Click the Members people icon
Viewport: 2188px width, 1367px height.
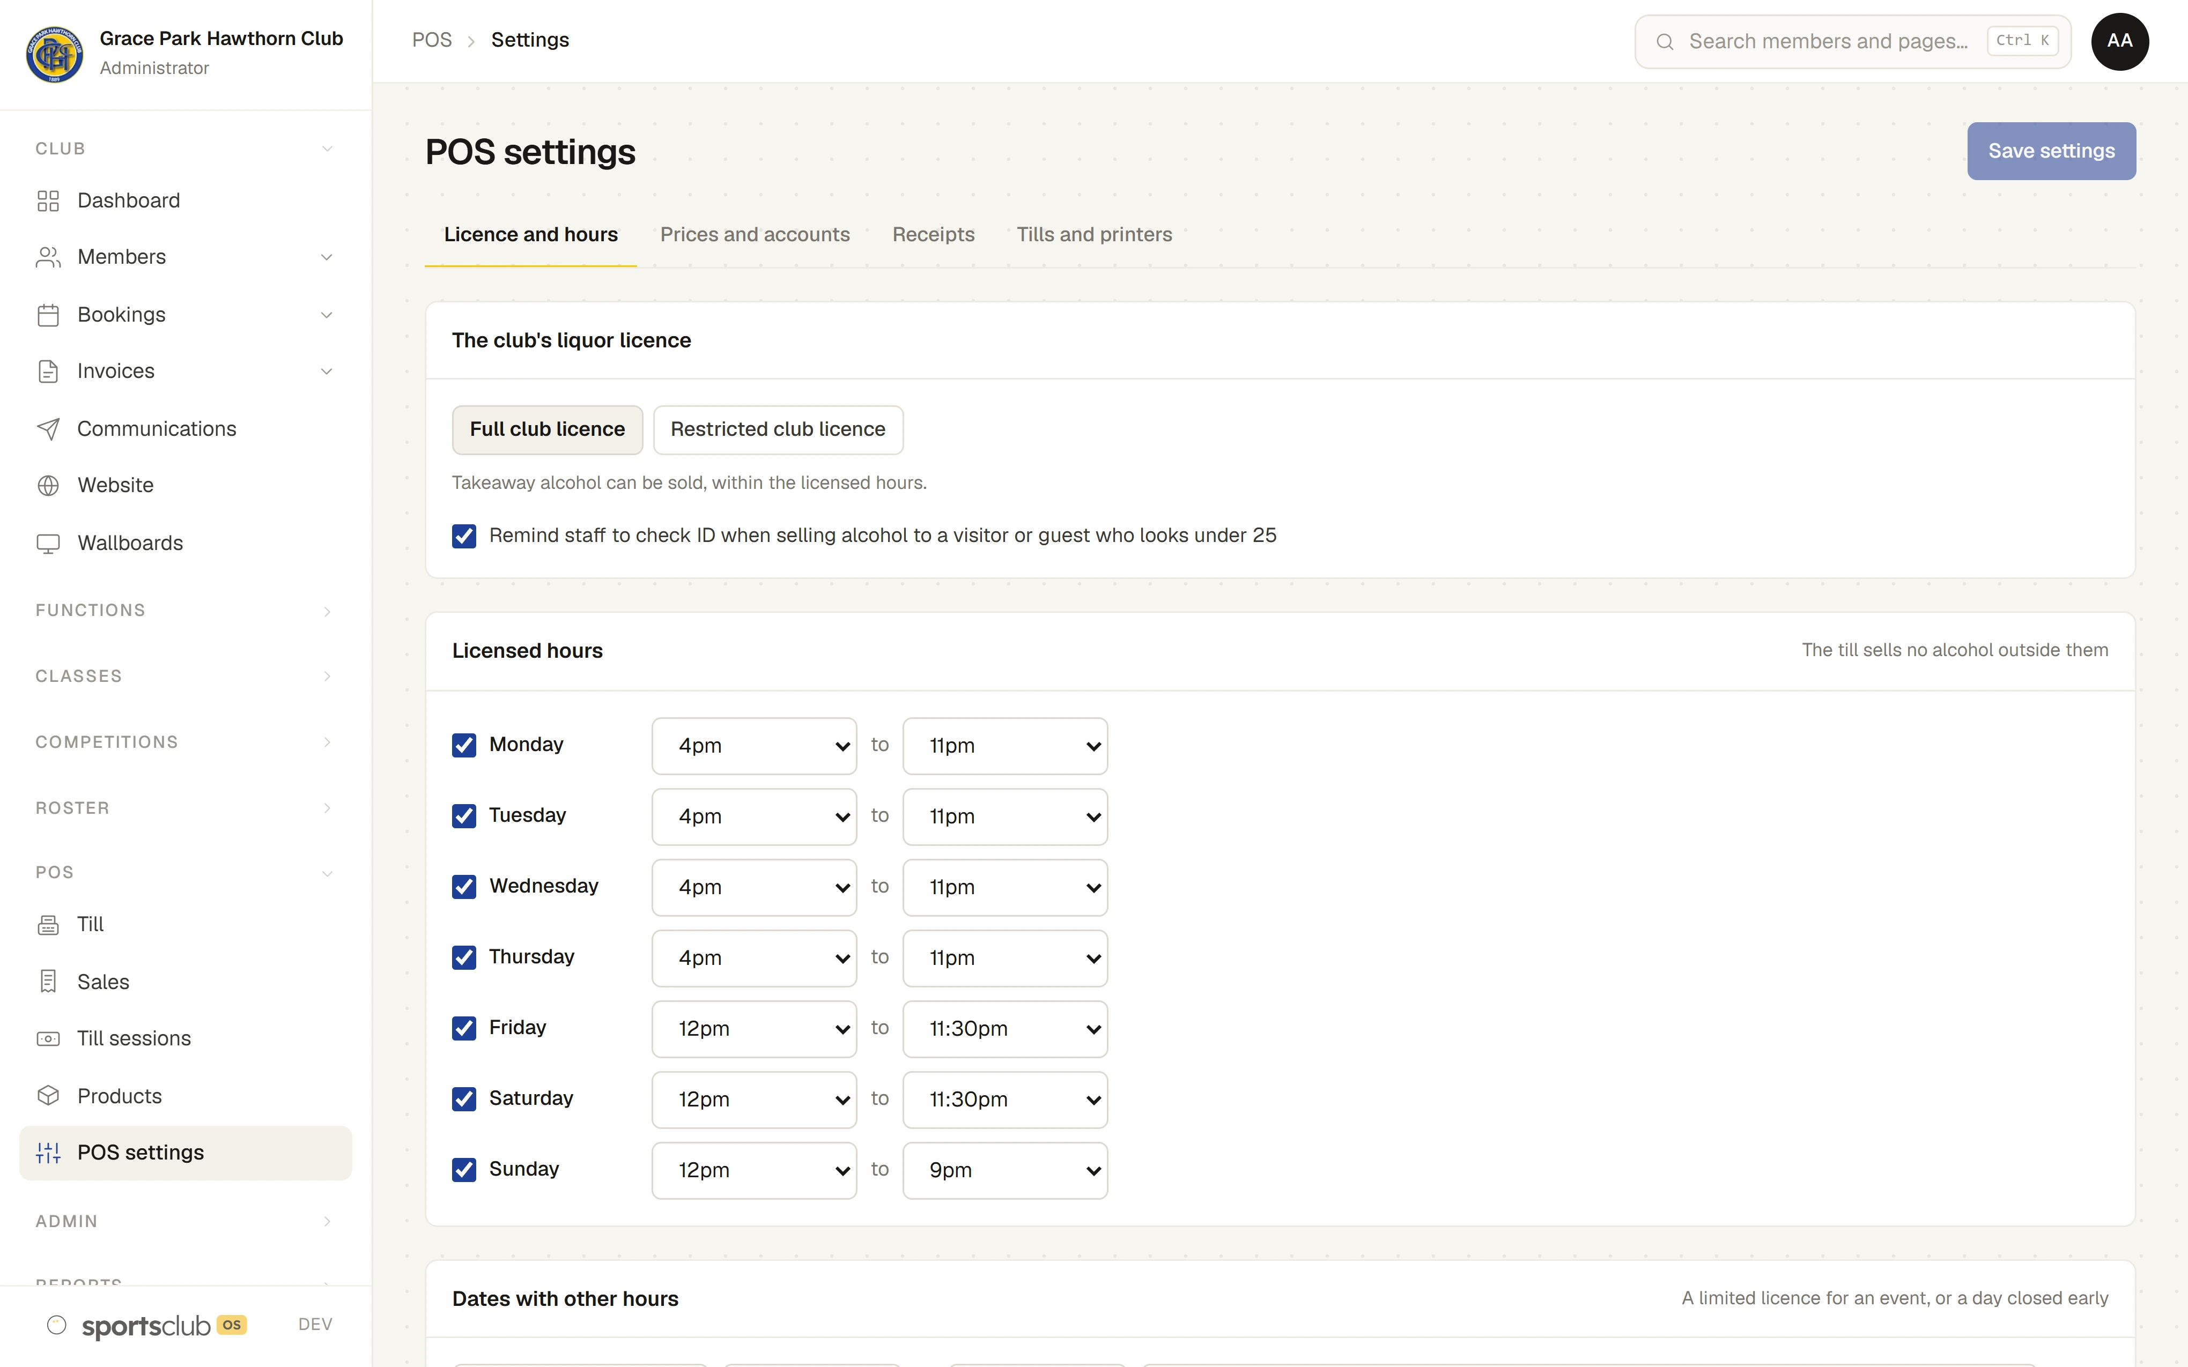[x=48, y=258]
